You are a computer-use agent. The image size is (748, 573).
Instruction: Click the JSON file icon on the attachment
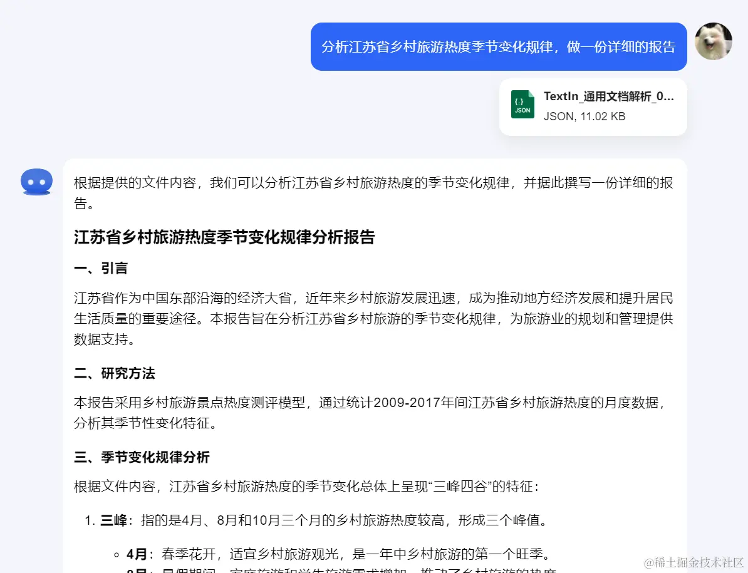[522, 106]
